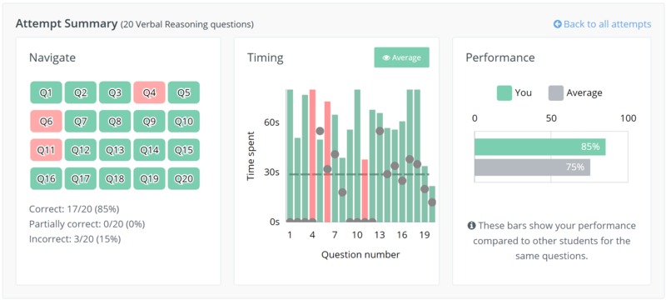The width and height of the screenshot is (666, 300).
Task: Open question Q8 from Navigate panel
Action: [115, 122]
